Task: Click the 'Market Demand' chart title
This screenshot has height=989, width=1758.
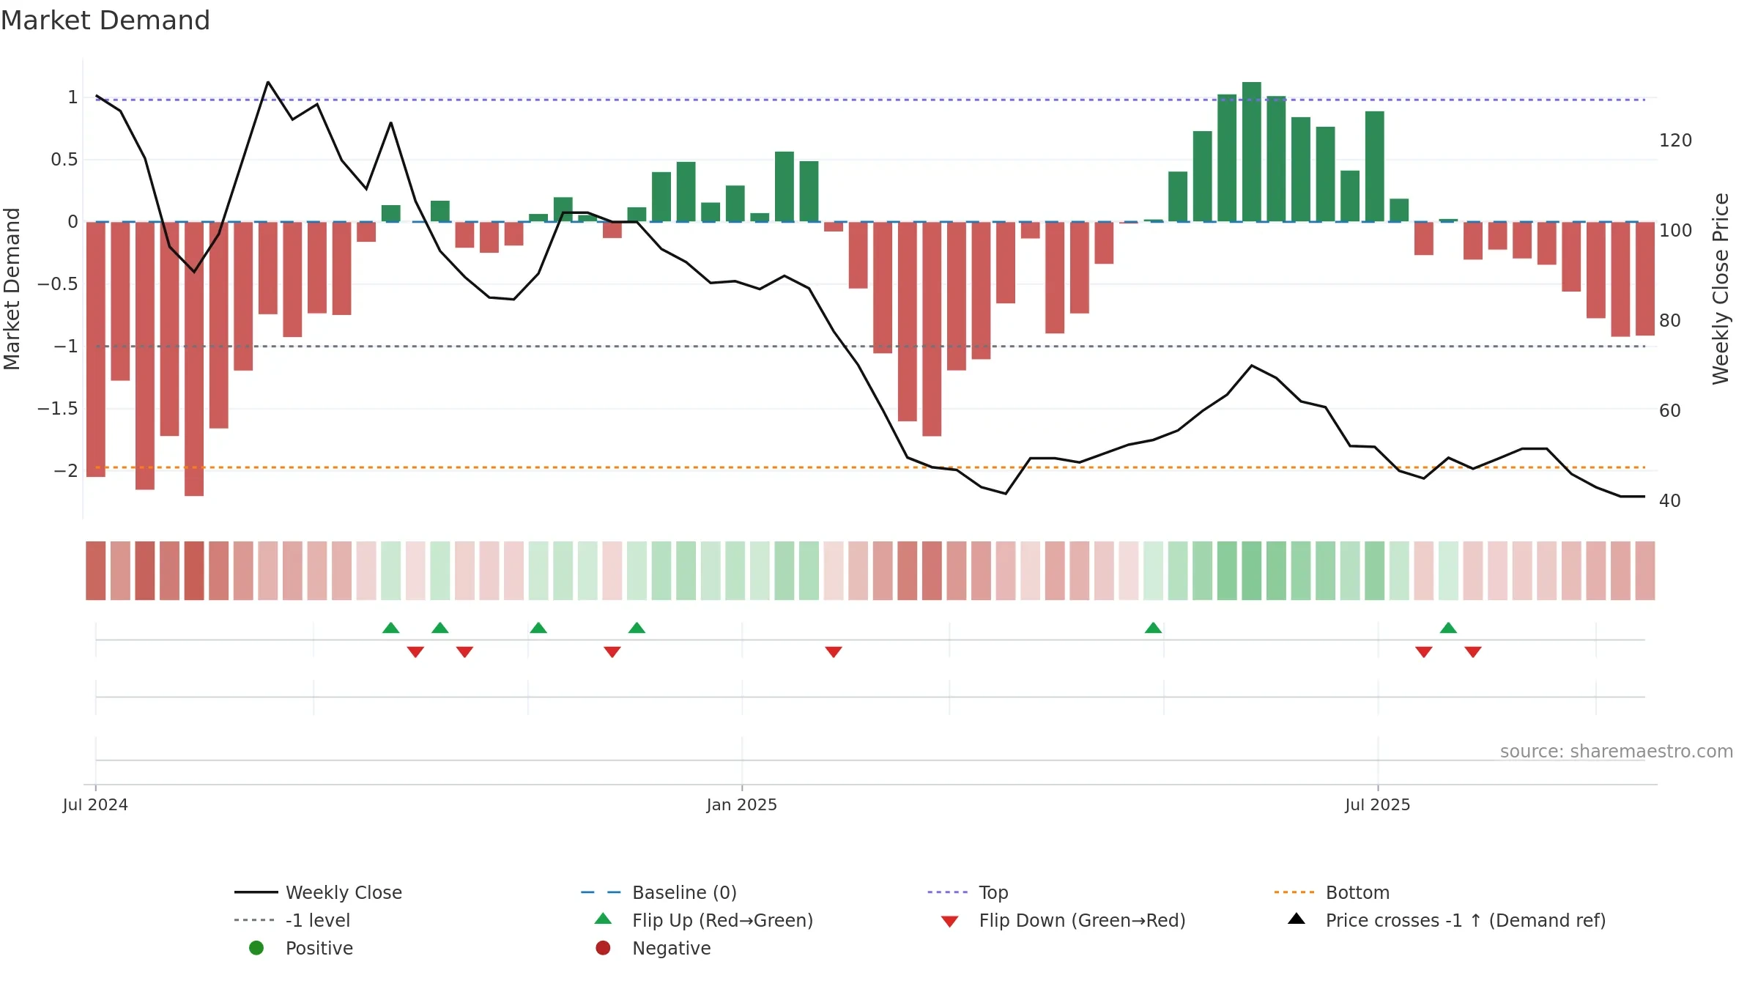Action: (105, 21)
